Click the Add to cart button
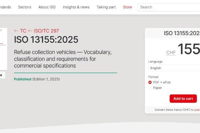The width and height of the screenshot is (200, 133). 183,98
